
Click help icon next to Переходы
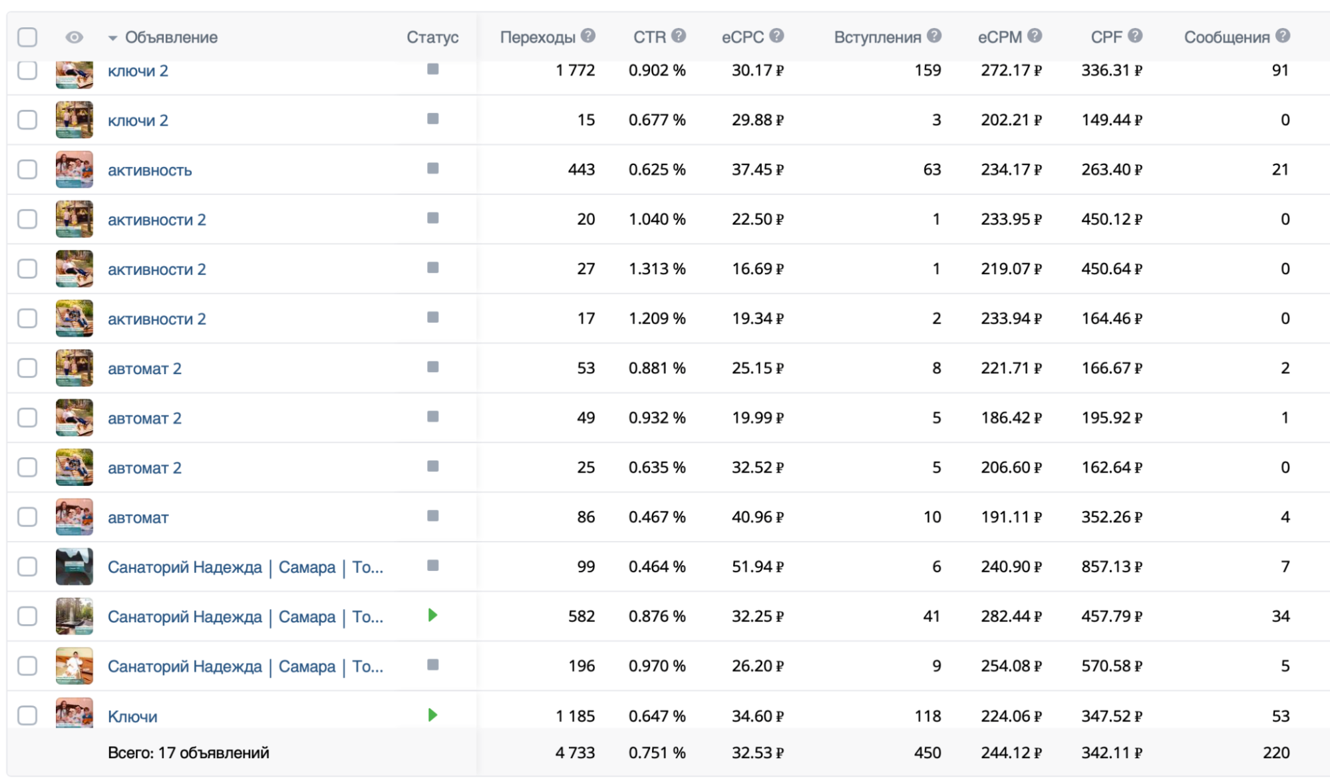(x=587, y=36)
